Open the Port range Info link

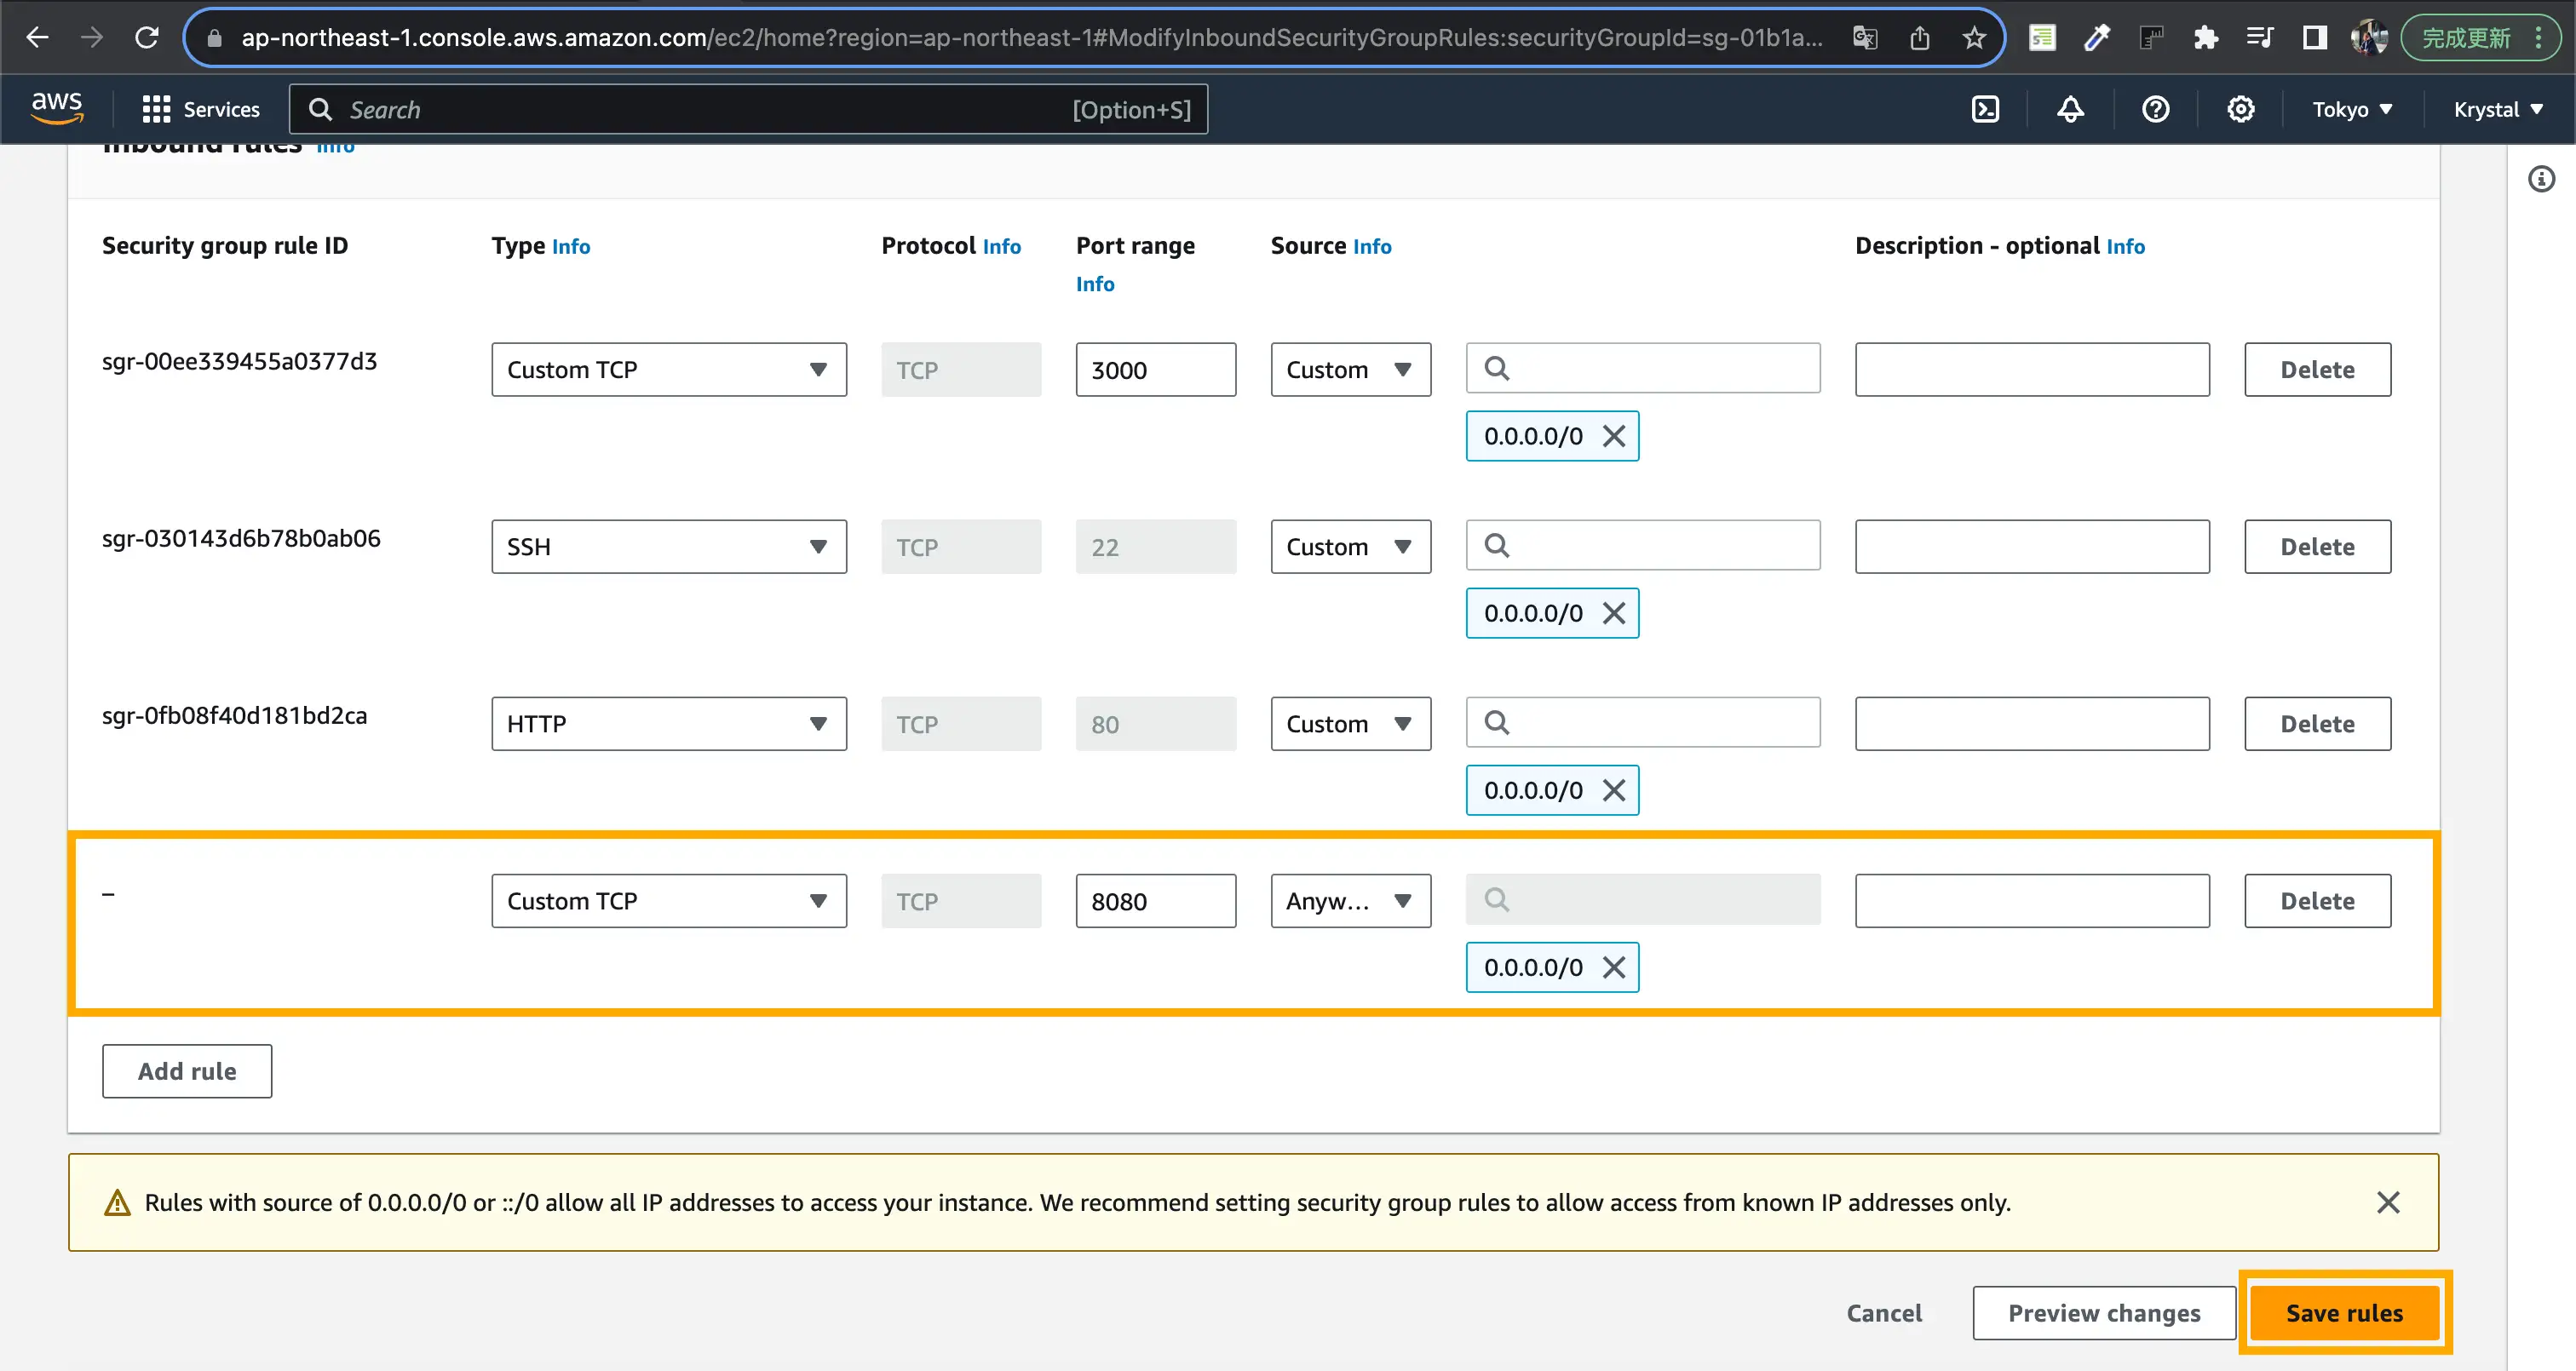[1095, 284]
